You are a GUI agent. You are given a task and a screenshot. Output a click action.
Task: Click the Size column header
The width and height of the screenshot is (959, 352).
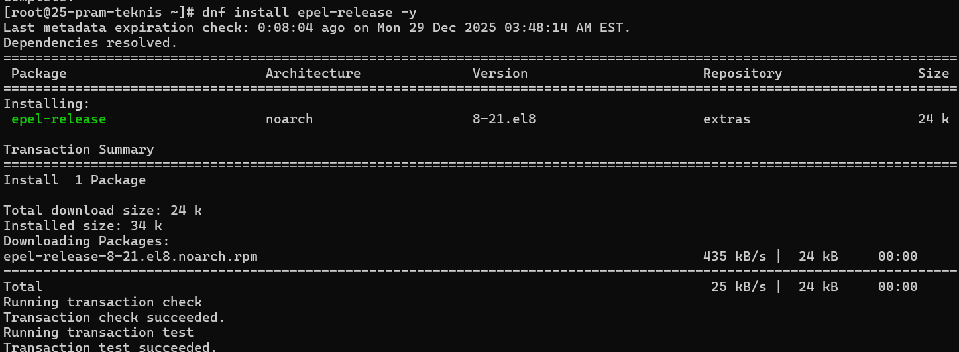[x=933, y=74]
